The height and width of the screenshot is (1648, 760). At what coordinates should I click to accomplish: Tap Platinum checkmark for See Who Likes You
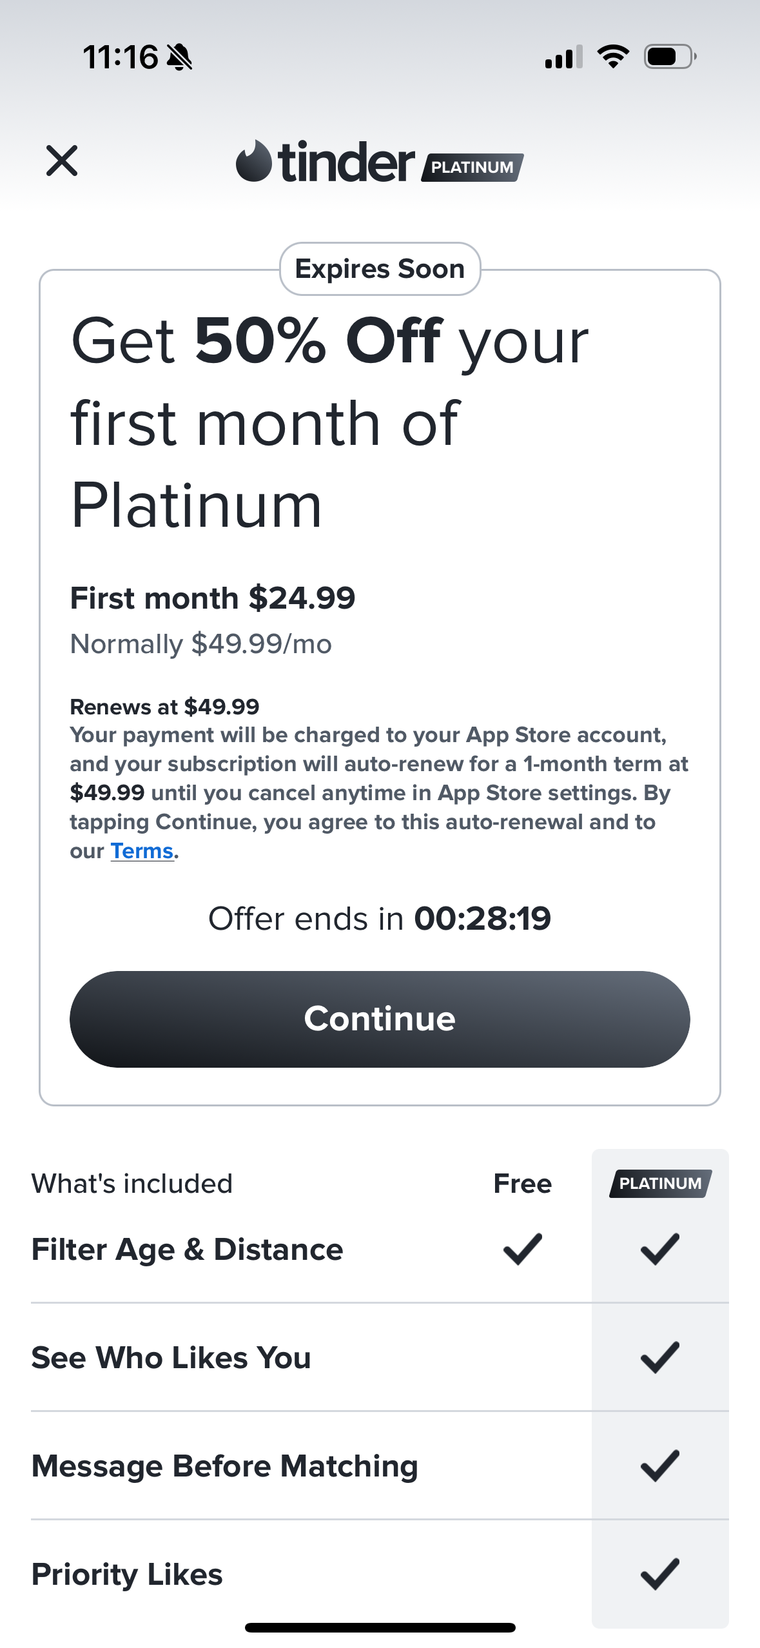tap(659, 1357)
